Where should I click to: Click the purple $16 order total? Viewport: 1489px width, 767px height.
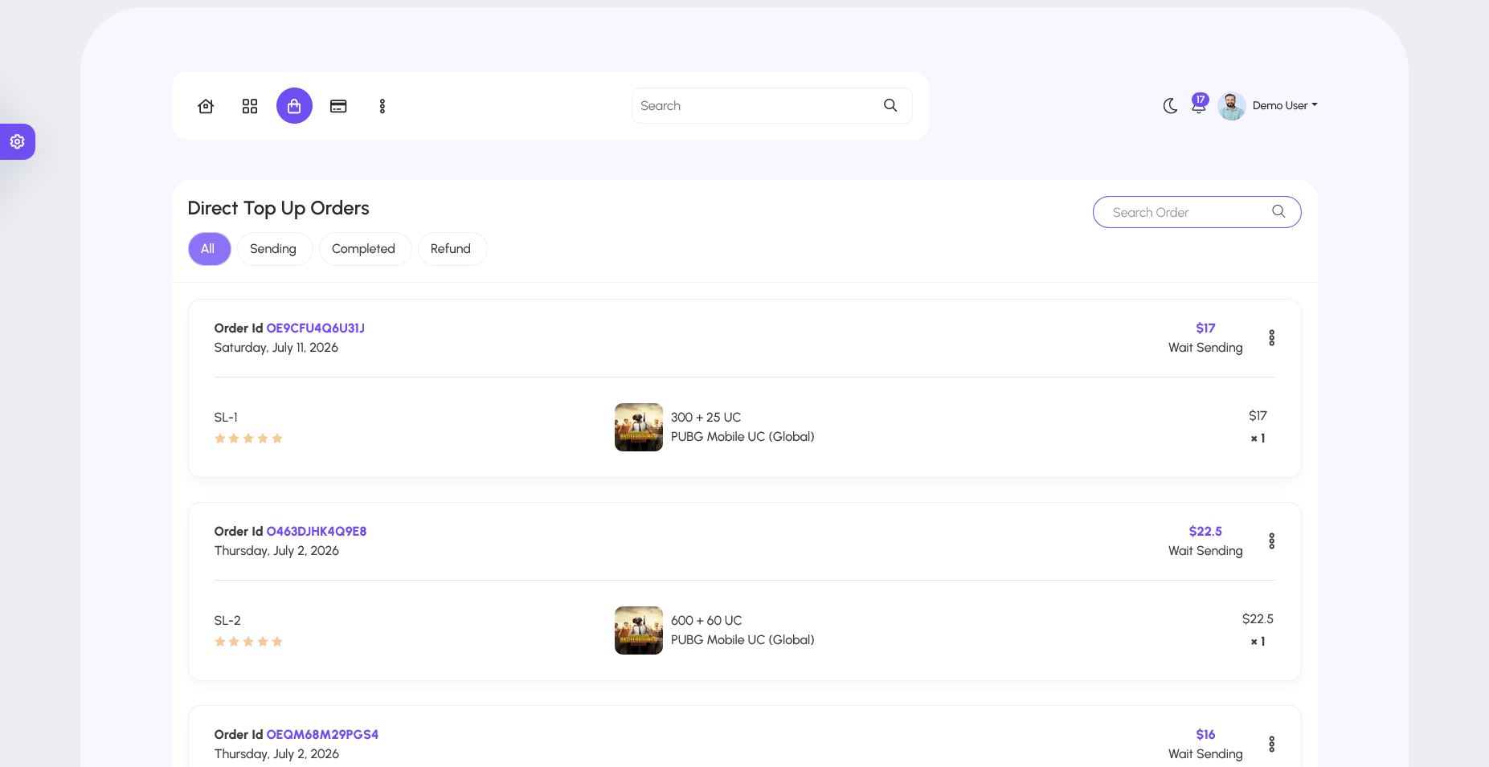pos(1205,734)
